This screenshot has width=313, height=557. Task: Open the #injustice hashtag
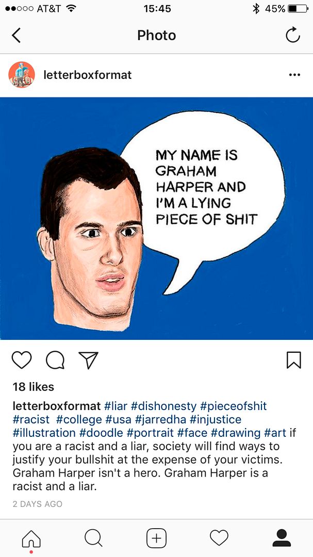[x=216, y=419]
